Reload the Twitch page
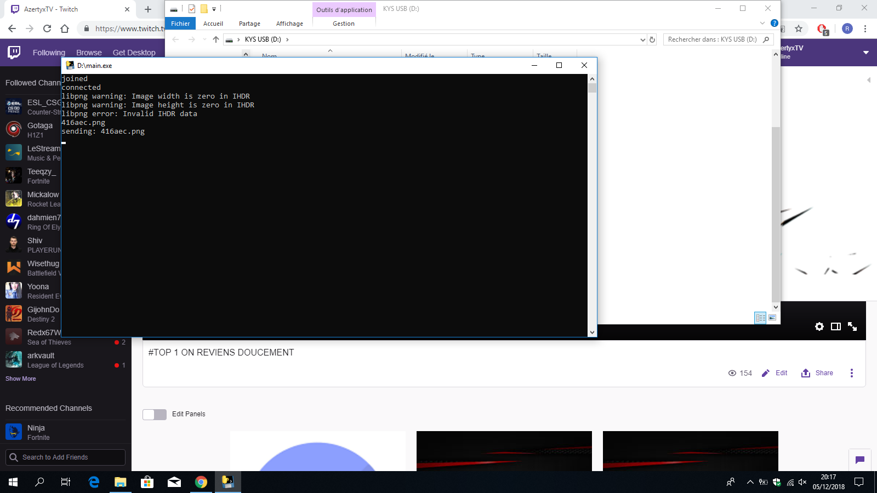 47,28
